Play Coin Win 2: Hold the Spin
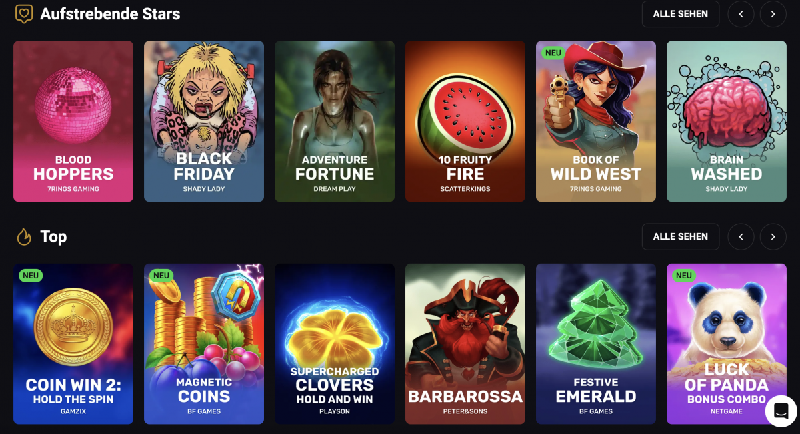This screenshot has height=434, width=800. tap(73, 343)
